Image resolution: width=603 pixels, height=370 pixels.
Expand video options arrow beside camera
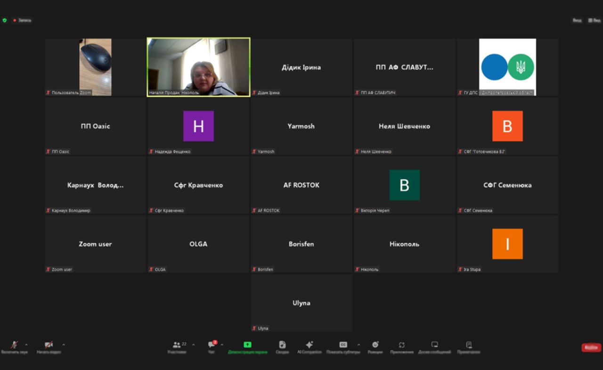[64, 345]
